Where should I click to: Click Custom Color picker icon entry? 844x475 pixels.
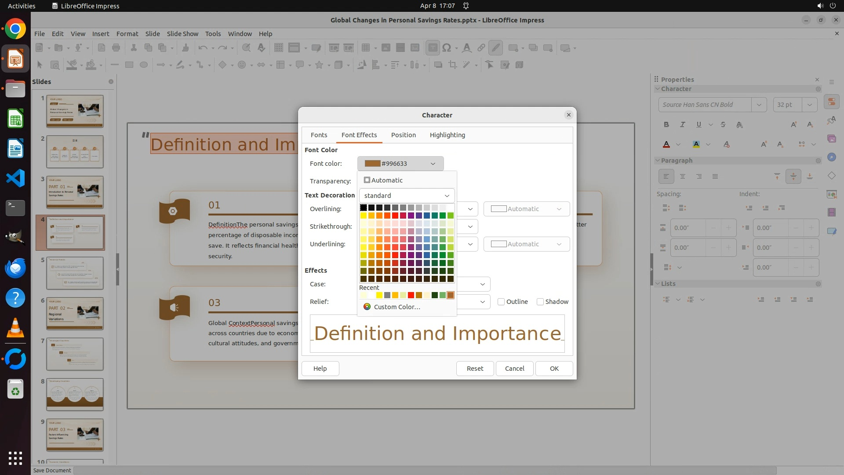(367, 307)
